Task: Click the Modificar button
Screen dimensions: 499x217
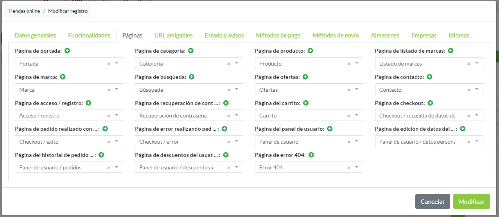Action: 471,201
